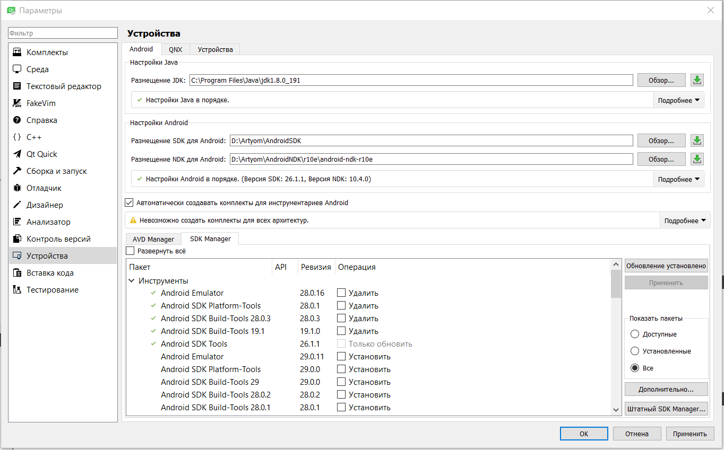Click package list scrollbar up arrow

click(616, 264)
